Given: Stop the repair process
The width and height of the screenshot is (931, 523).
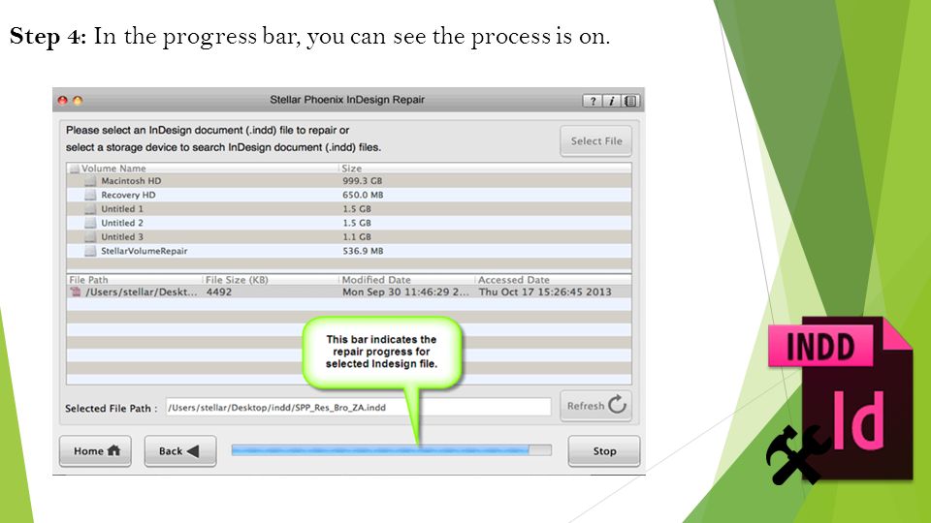Looking at the screenshot, I should pos(604,451).
